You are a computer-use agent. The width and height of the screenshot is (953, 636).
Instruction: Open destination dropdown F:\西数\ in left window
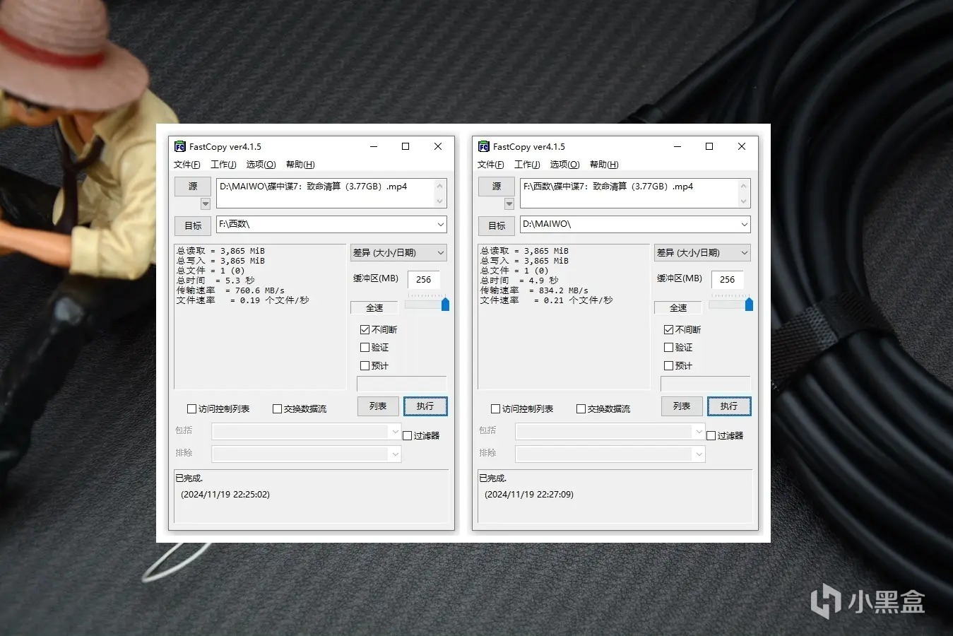coord(441,225)
